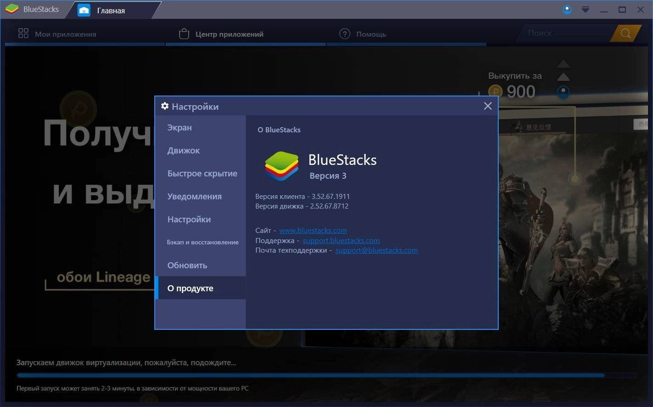Click the BlueStacks logo in title bar
This screenshot has height=407, width=653.
pos(12,9)
